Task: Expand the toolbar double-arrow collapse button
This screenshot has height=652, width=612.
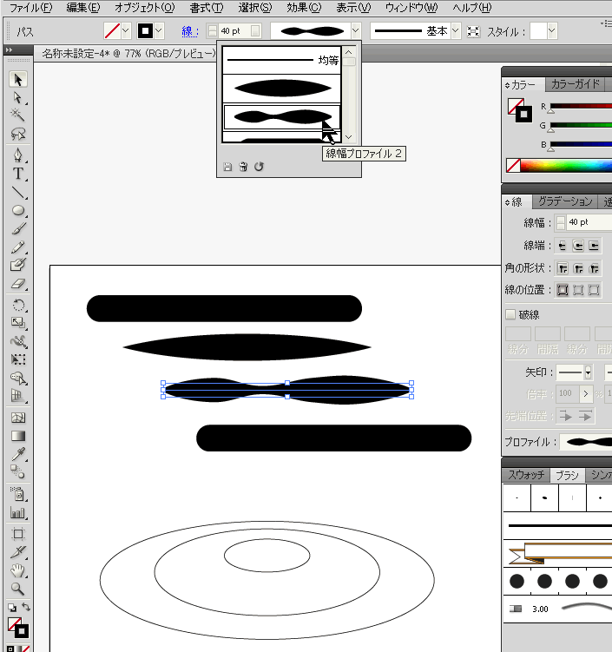Action: [10, 49]
